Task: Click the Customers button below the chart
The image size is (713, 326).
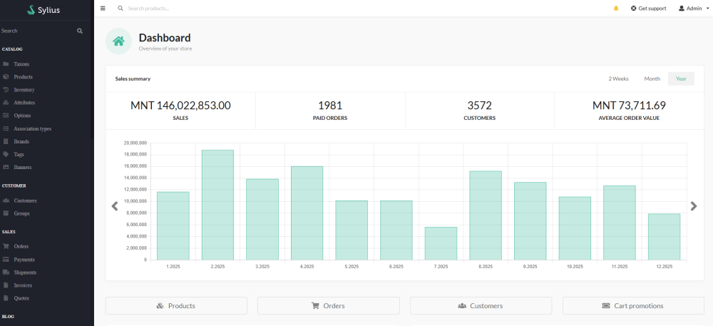Action: click(481, 305)
